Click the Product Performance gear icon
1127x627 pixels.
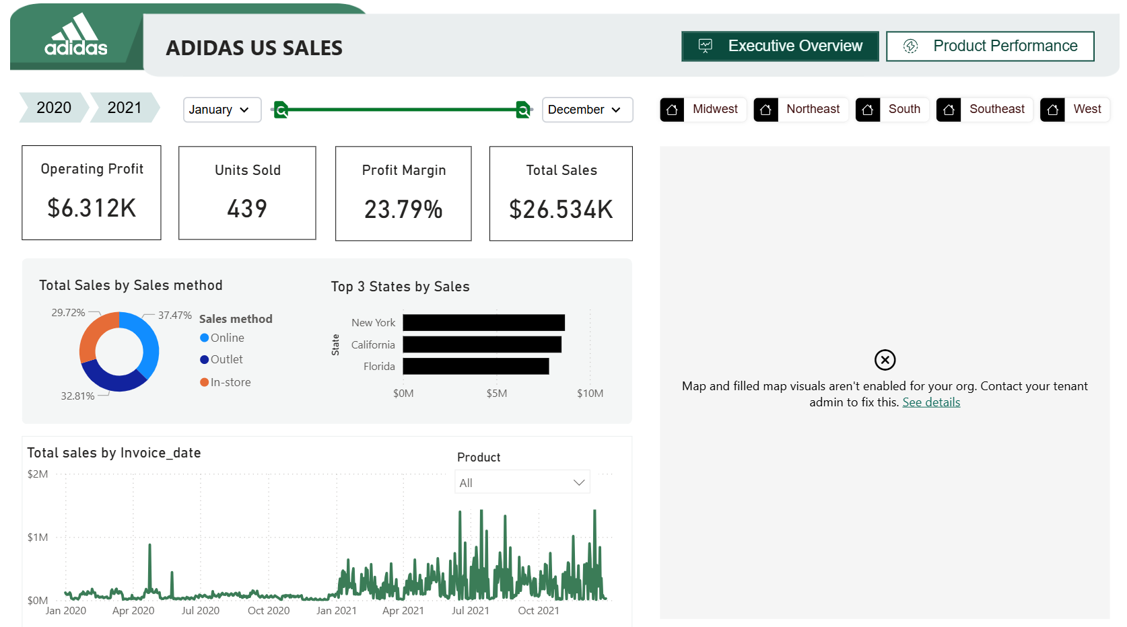tap(910, 46)
